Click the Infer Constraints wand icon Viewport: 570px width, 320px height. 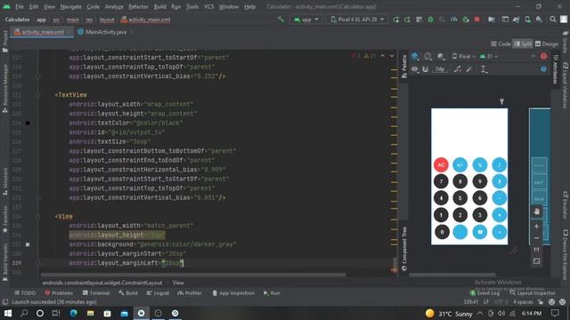point(469,69)
